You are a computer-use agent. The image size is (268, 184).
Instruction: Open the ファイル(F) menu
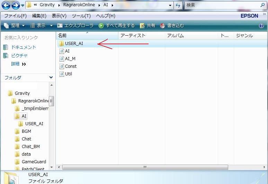tap(15, 16)
